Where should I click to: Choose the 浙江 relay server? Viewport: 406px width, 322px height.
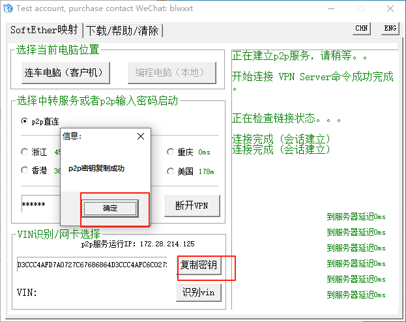coord(25,152)
